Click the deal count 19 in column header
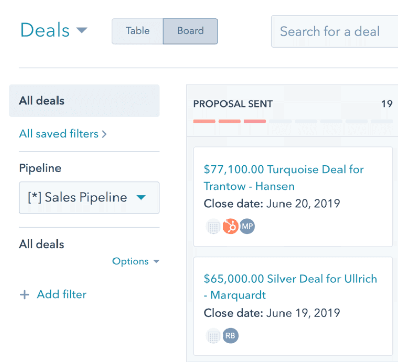Image resolution: width=398 pixels, height=362 pixels. pos(386,104)
